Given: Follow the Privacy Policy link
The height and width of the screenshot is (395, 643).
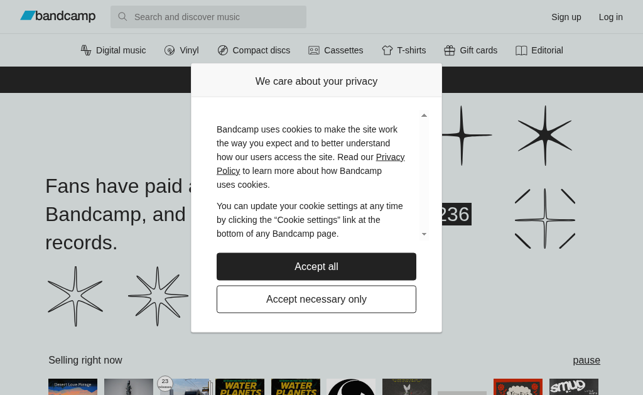Looking at the screenshot, I should click(x=390, y=157).
